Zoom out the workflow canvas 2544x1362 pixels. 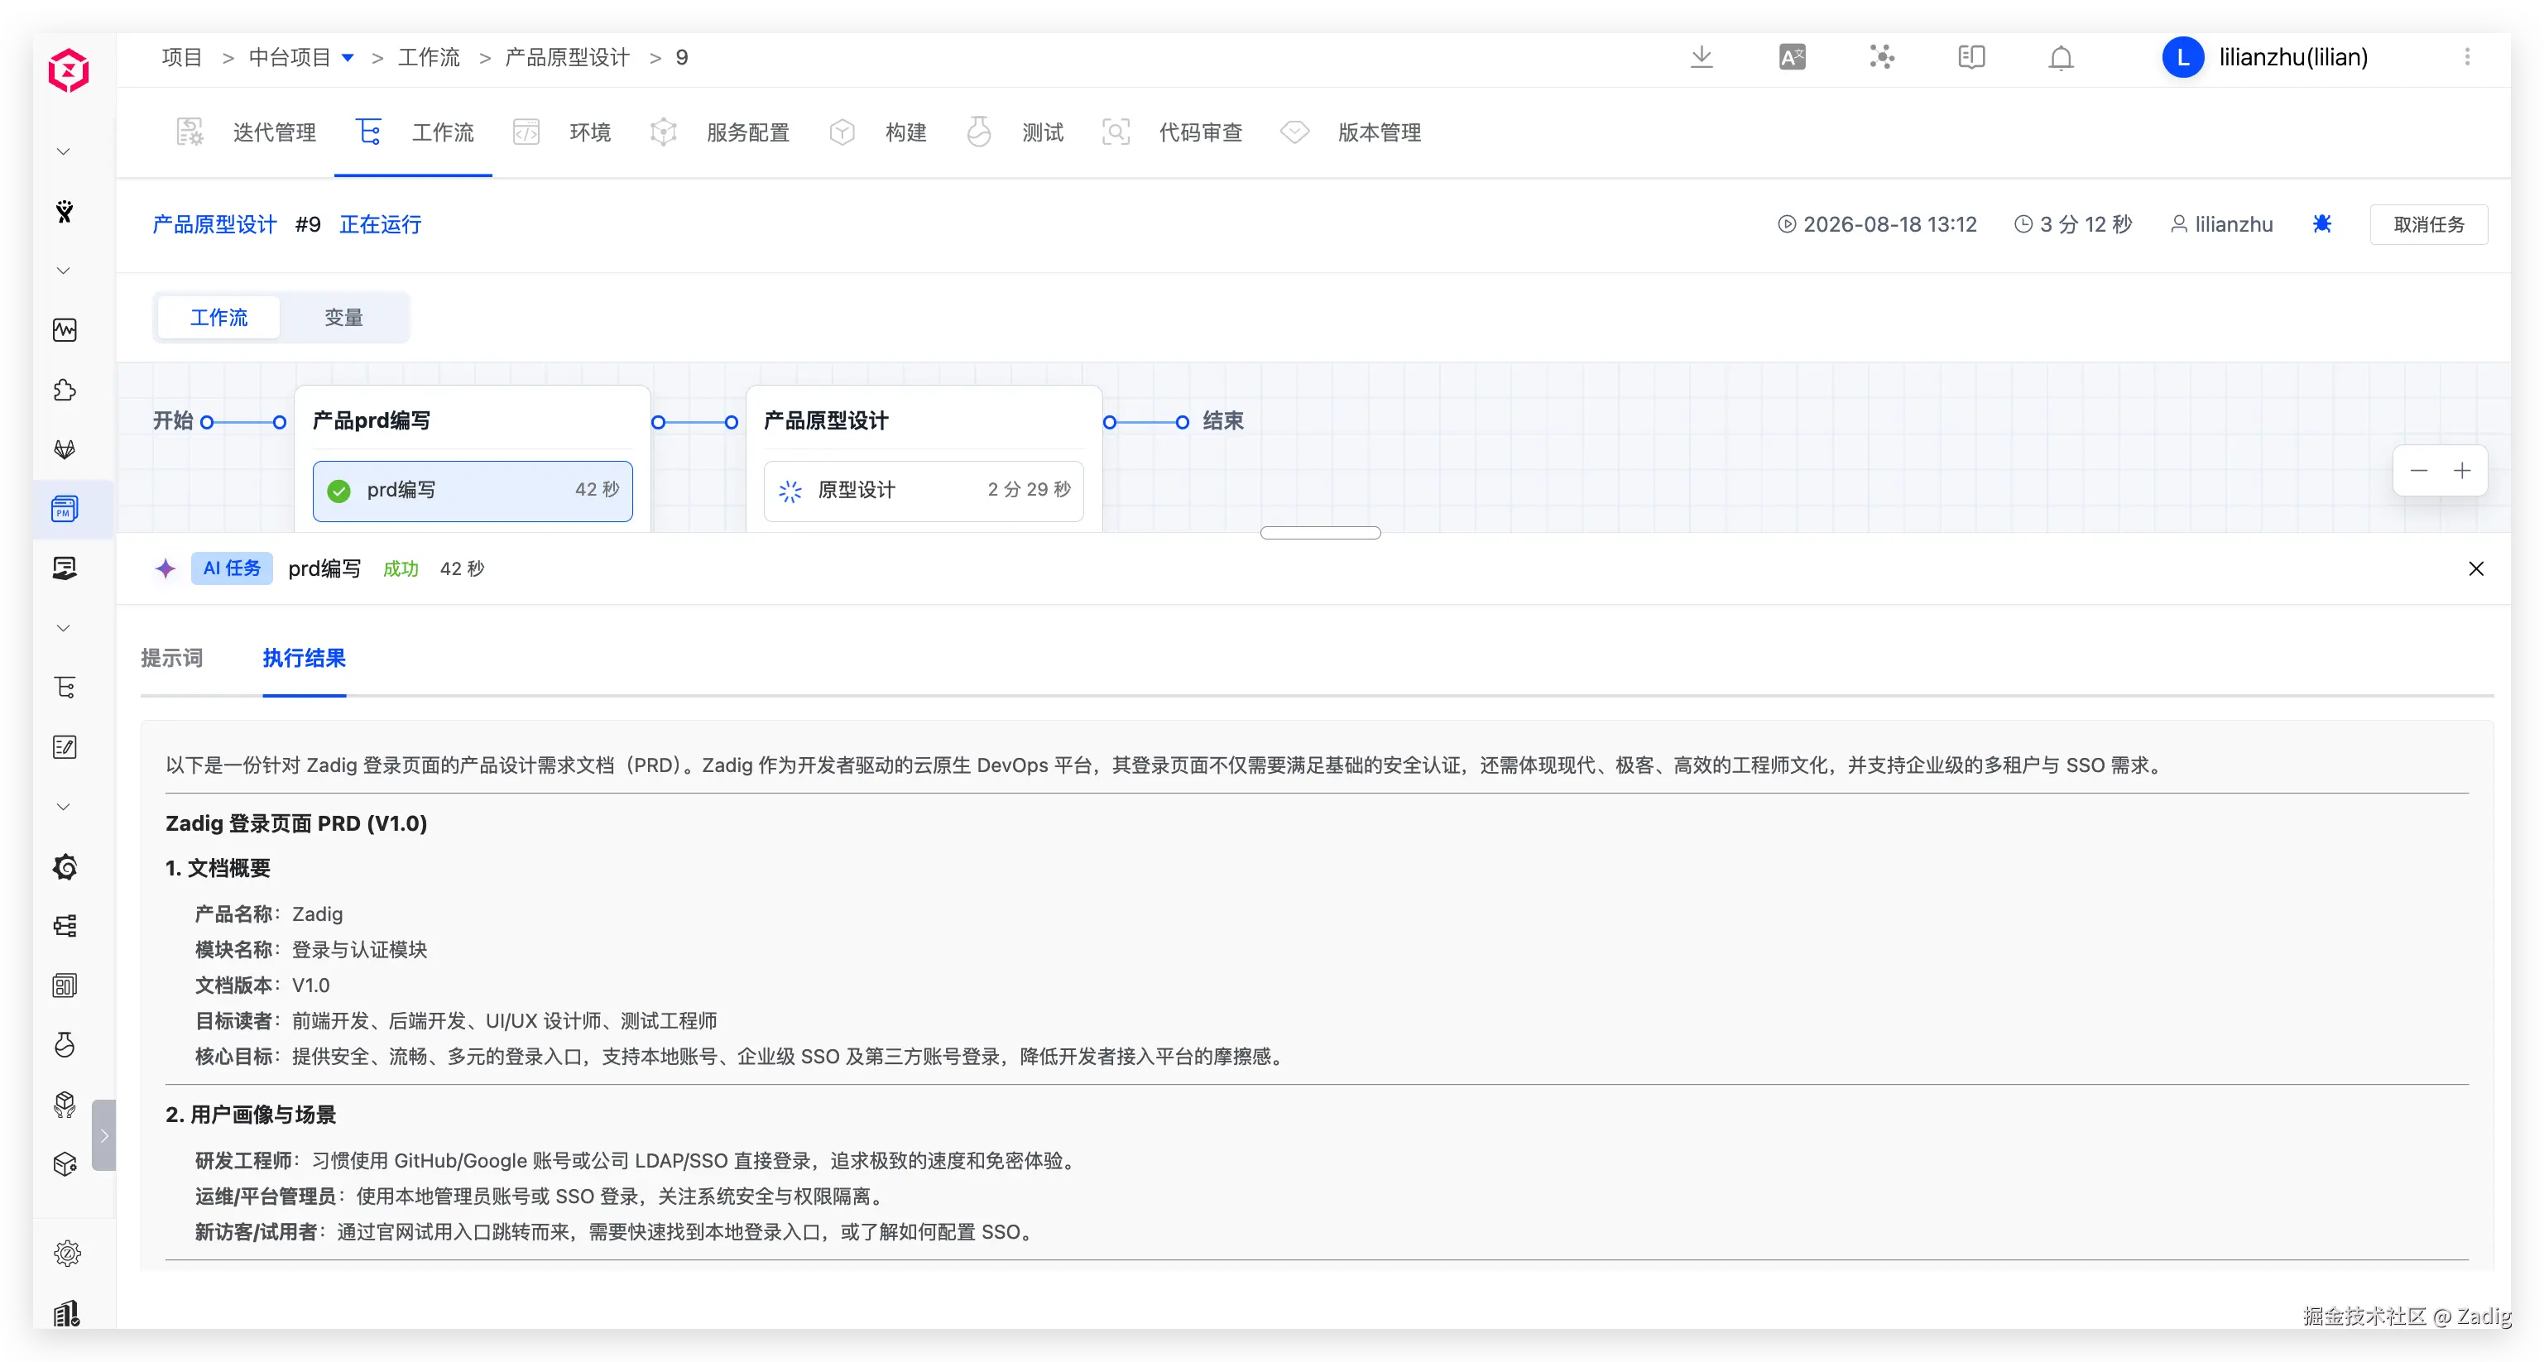[2418, 470]
